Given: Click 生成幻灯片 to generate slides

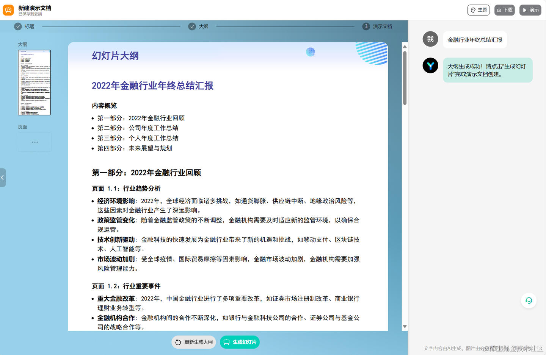Looking at the screenshot, I should [x=240, y=342].
